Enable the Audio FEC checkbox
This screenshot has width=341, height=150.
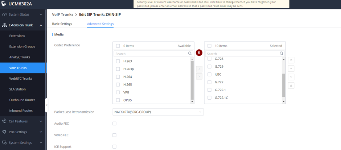(114, 124)
